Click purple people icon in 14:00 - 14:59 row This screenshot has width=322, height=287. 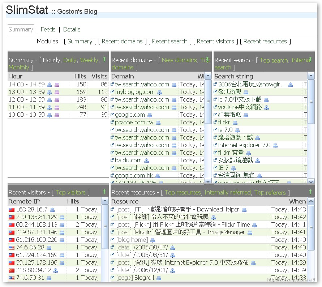coord(57,85)
